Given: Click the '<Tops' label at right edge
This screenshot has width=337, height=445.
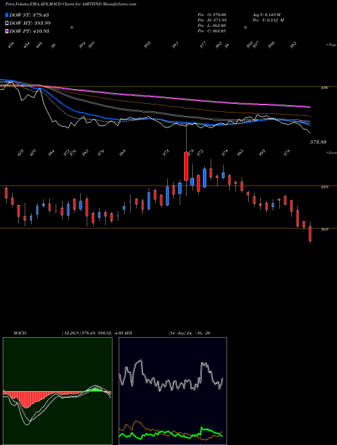Looking at the screenshot, I should (331, 45).
